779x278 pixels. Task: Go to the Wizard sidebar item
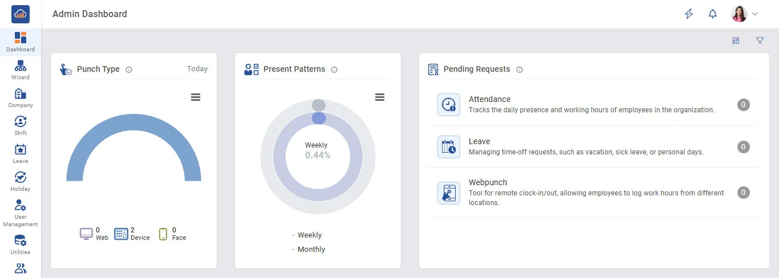21,69
